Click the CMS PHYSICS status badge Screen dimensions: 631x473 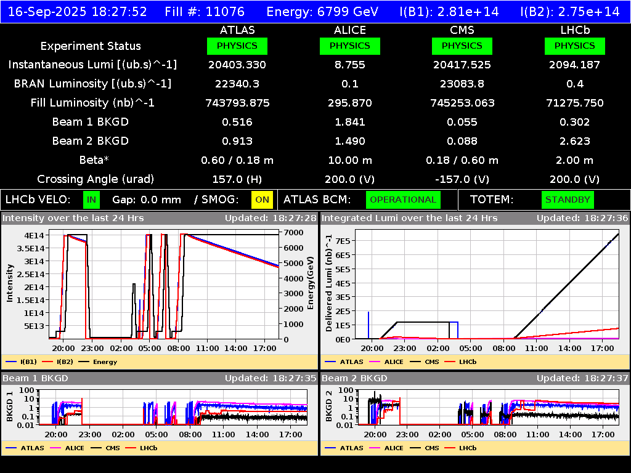[x=462, y=46]
